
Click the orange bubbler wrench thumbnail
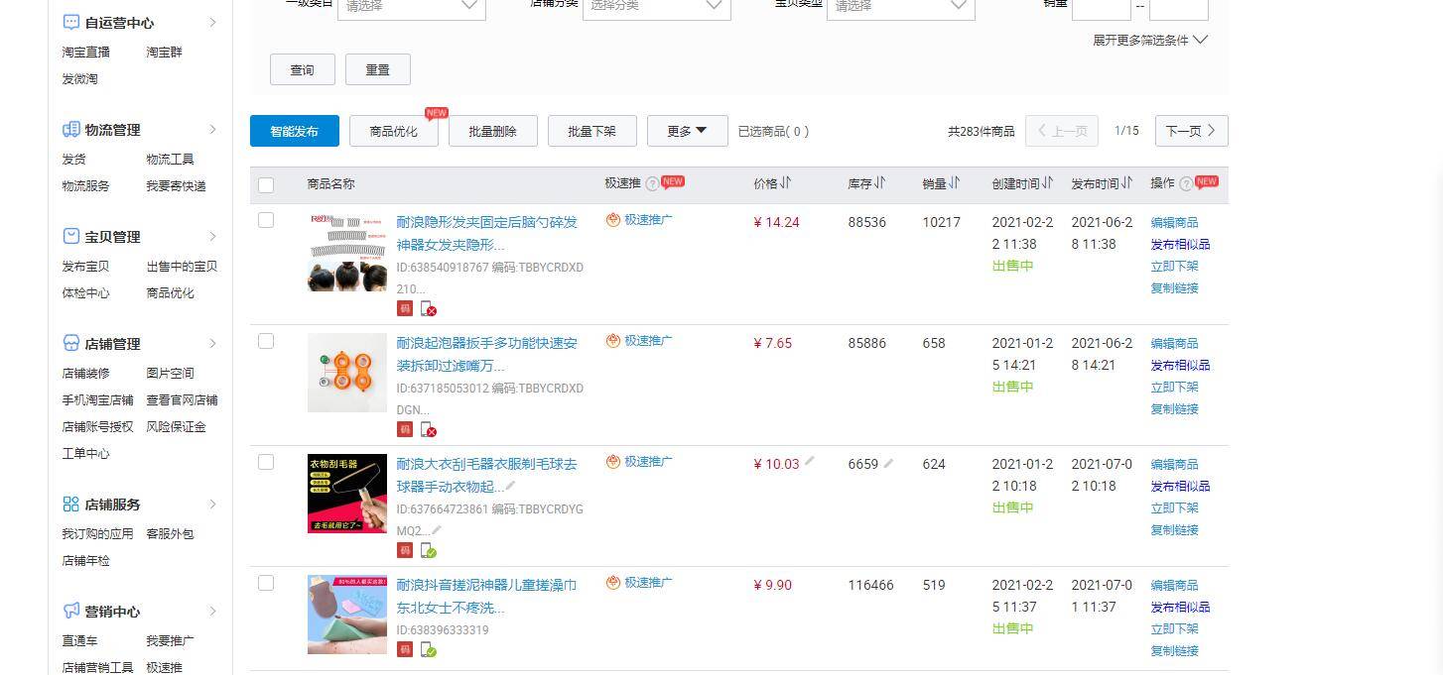346,373
